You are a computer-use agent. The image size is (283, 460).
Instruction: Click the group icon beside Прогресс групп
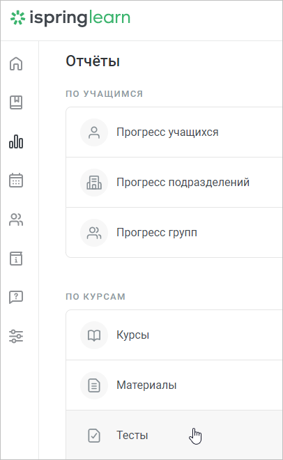tap(94, 233)
